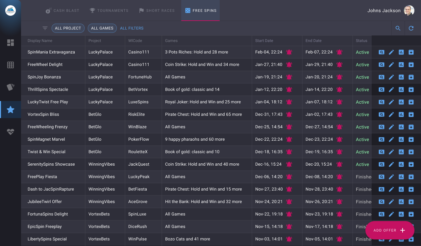
Task: Open the cards icon in the sidebar
Action: pos(11,87)
